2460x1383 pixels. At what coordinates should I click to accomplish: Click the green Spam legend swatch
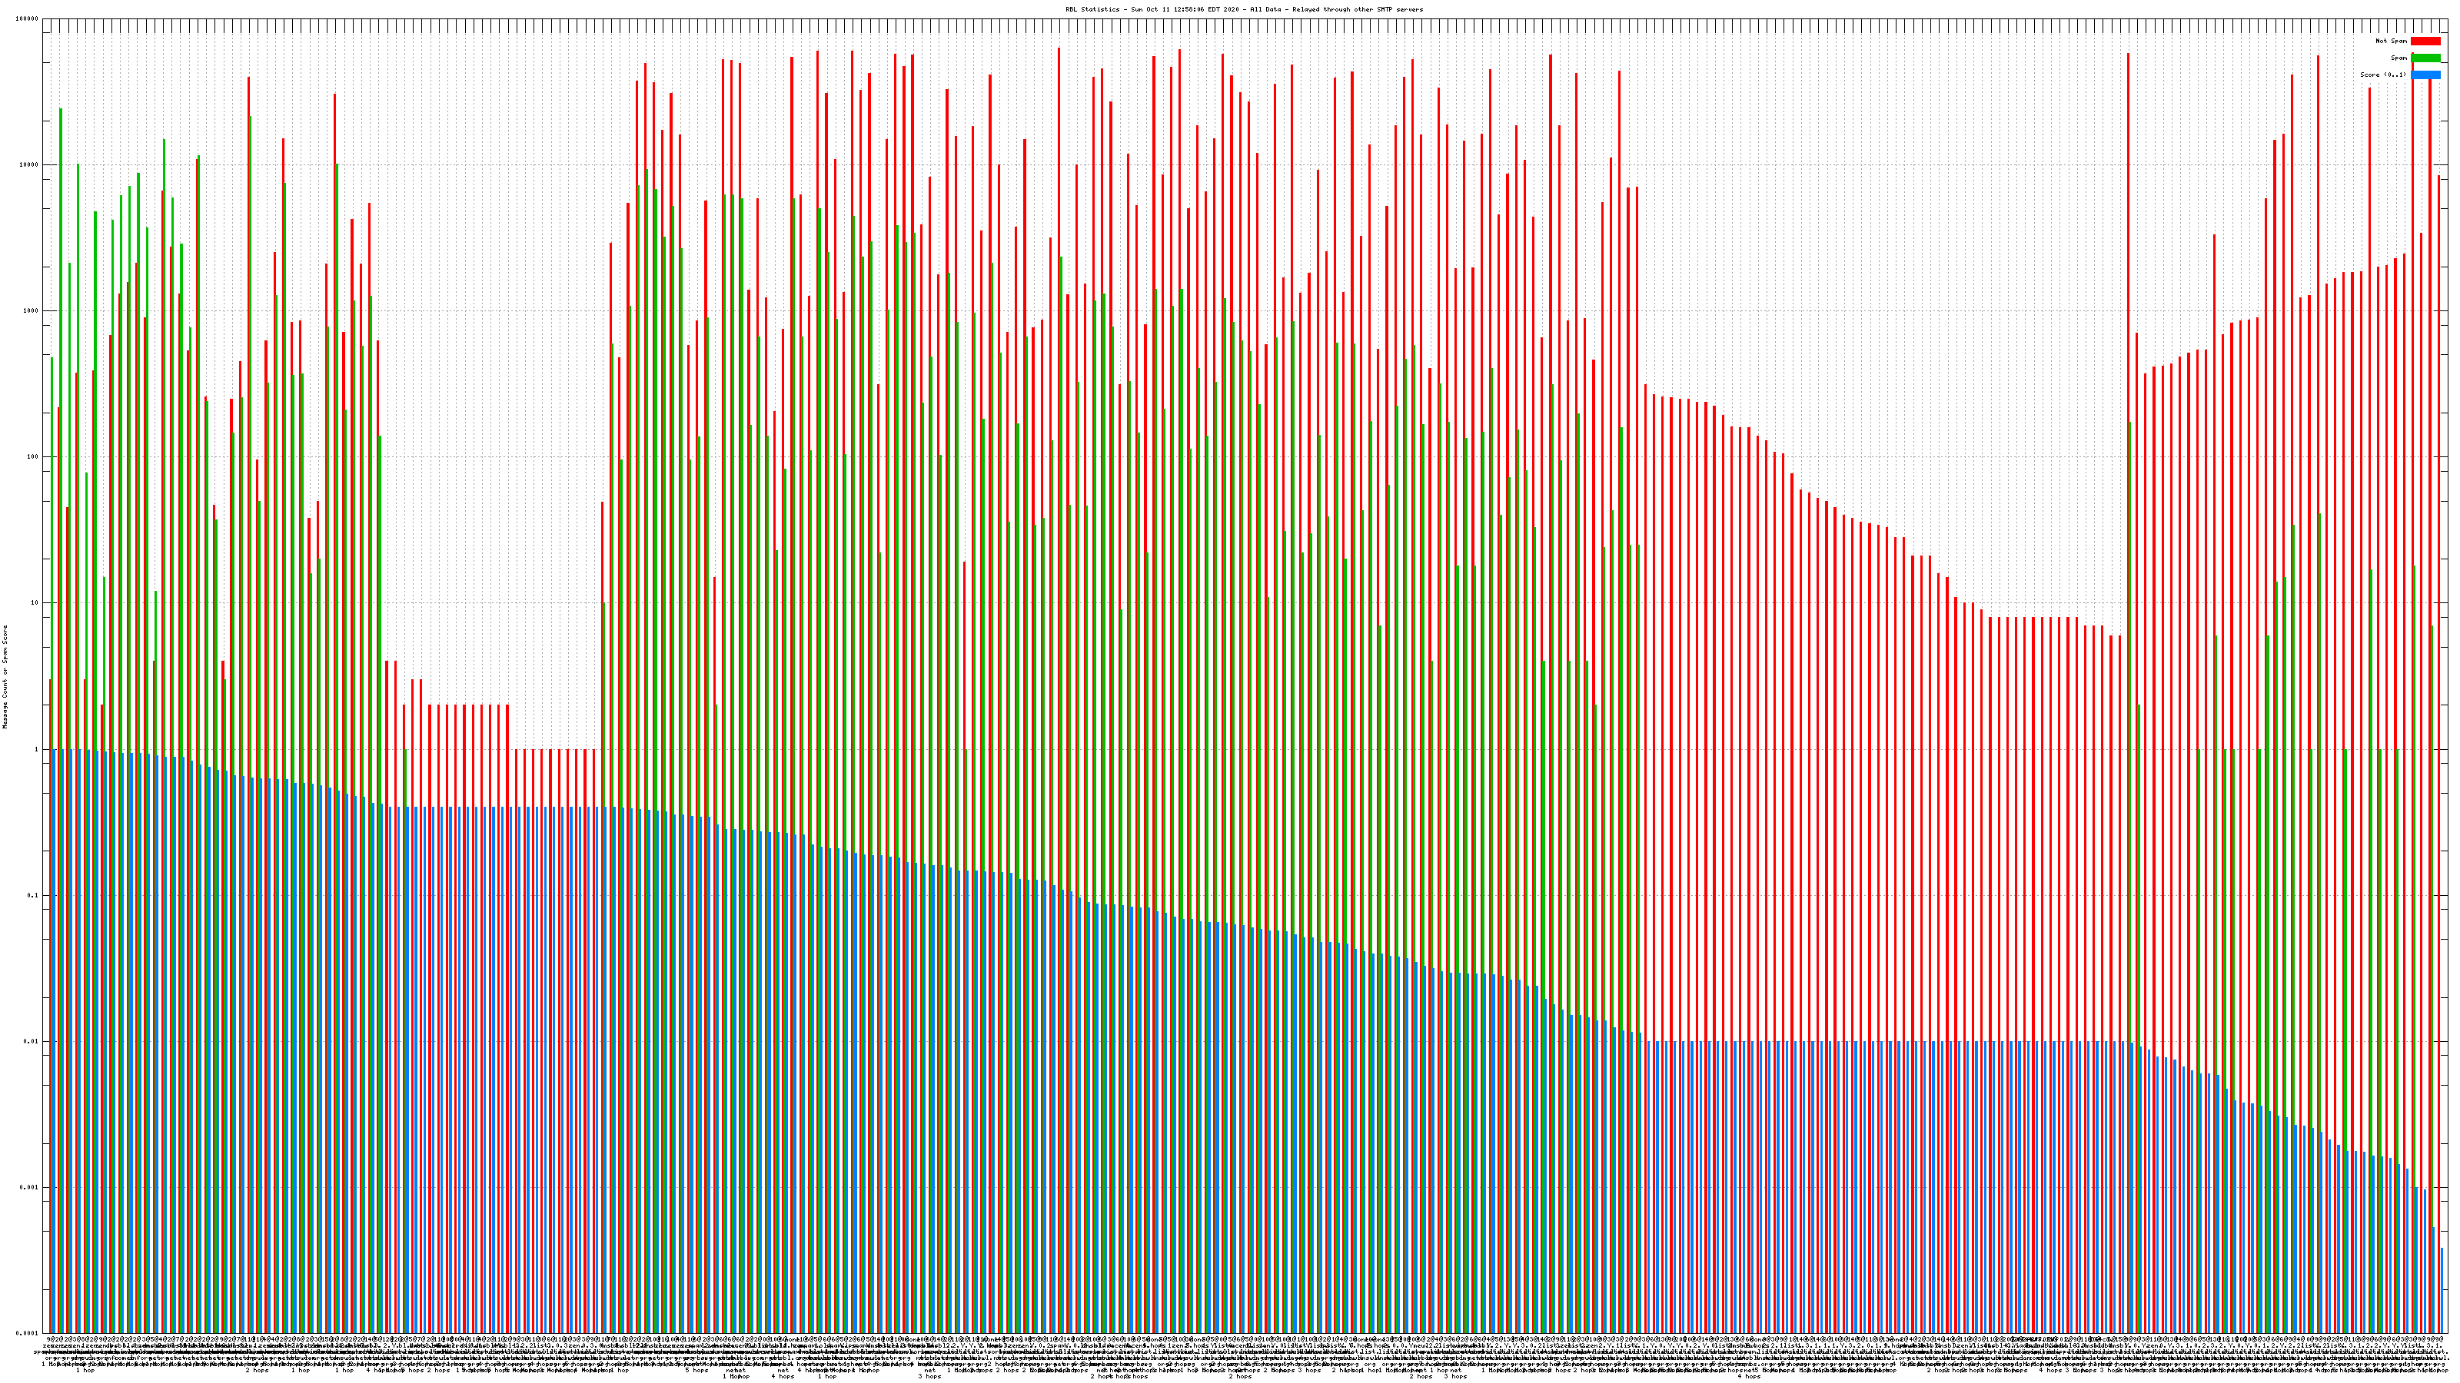[x=2425, y=58]
